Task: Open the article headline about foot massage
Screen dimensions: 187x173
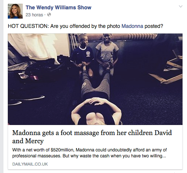Action: (92, 137)
